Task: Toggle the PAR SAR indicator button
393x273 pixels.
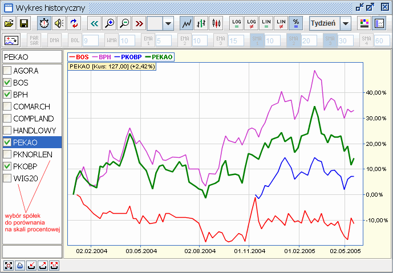Action: pos(34,40)
